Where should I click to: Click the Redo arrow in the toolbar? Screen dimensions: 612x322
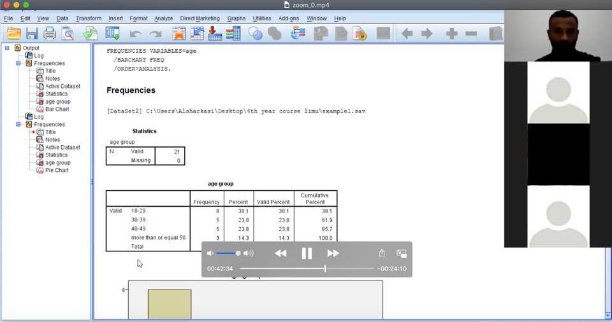click(x=155, y=34)
